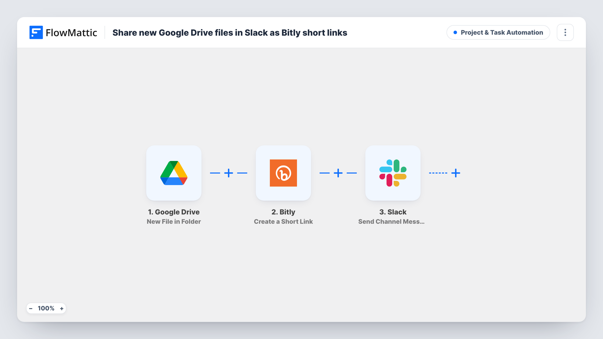The image size is (603, 339).
Task: Click the 'Create a Short Link' text
Action: (283, 221)
